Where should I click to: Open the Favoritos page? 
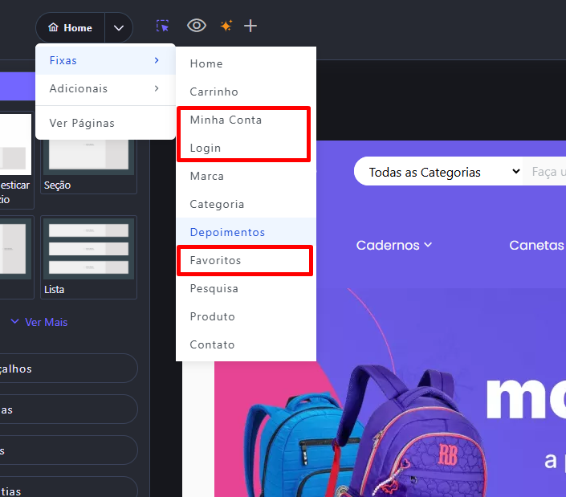tap(215, 260)
